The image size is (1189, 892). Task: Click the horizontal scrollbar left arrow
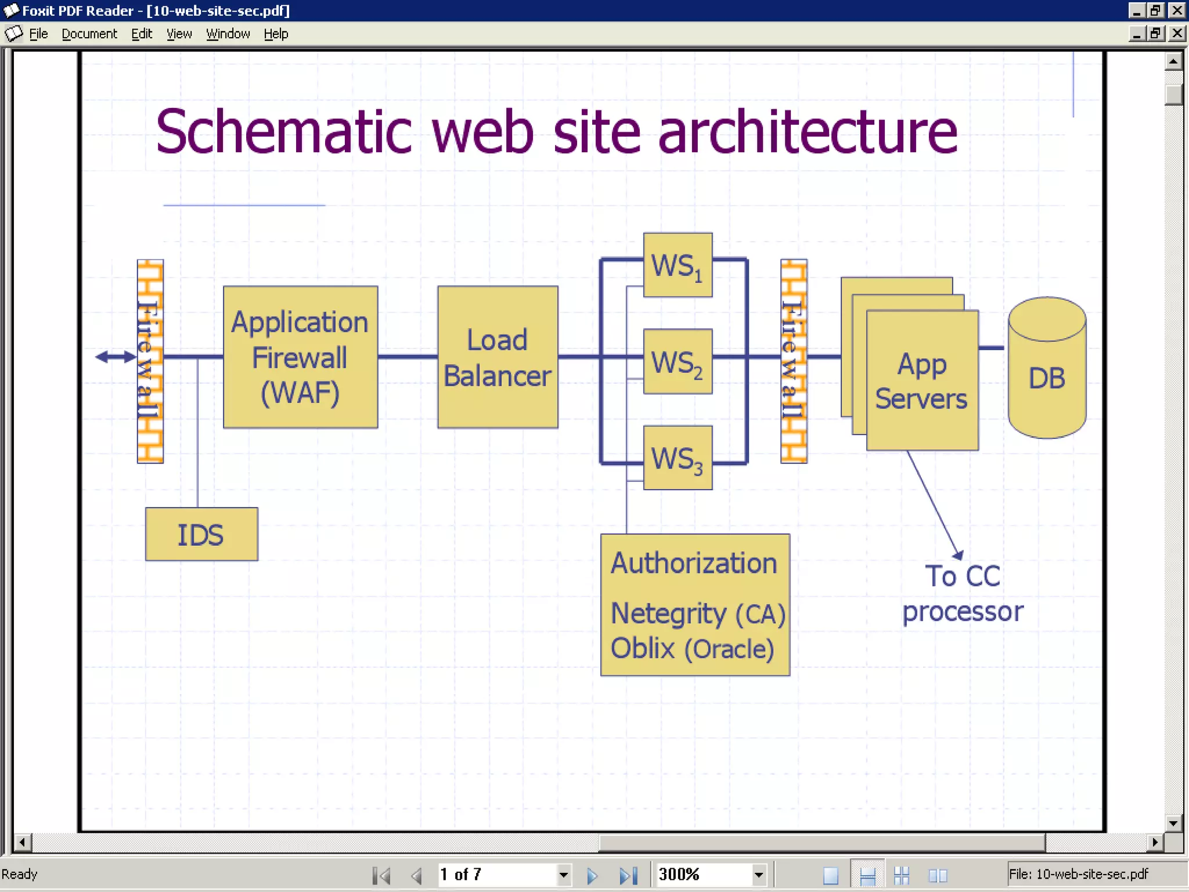(23, 842)
